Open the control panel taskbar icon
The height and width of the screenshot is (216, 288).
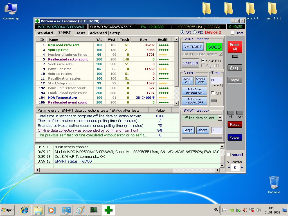[66, 210]
